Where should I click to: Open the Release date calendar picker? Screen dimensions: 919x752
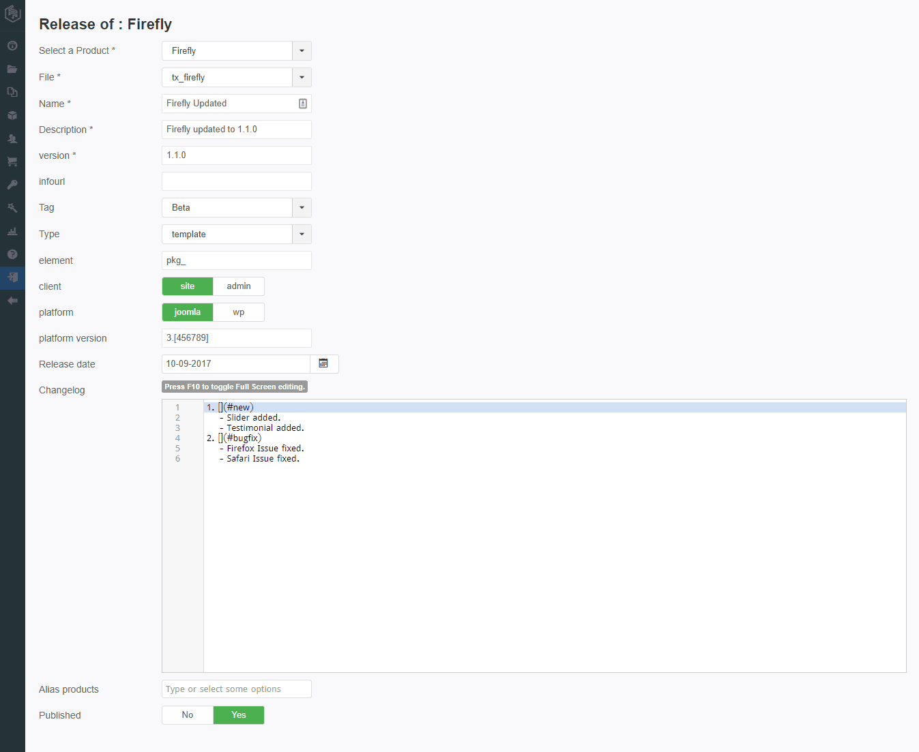click(324, 364)
